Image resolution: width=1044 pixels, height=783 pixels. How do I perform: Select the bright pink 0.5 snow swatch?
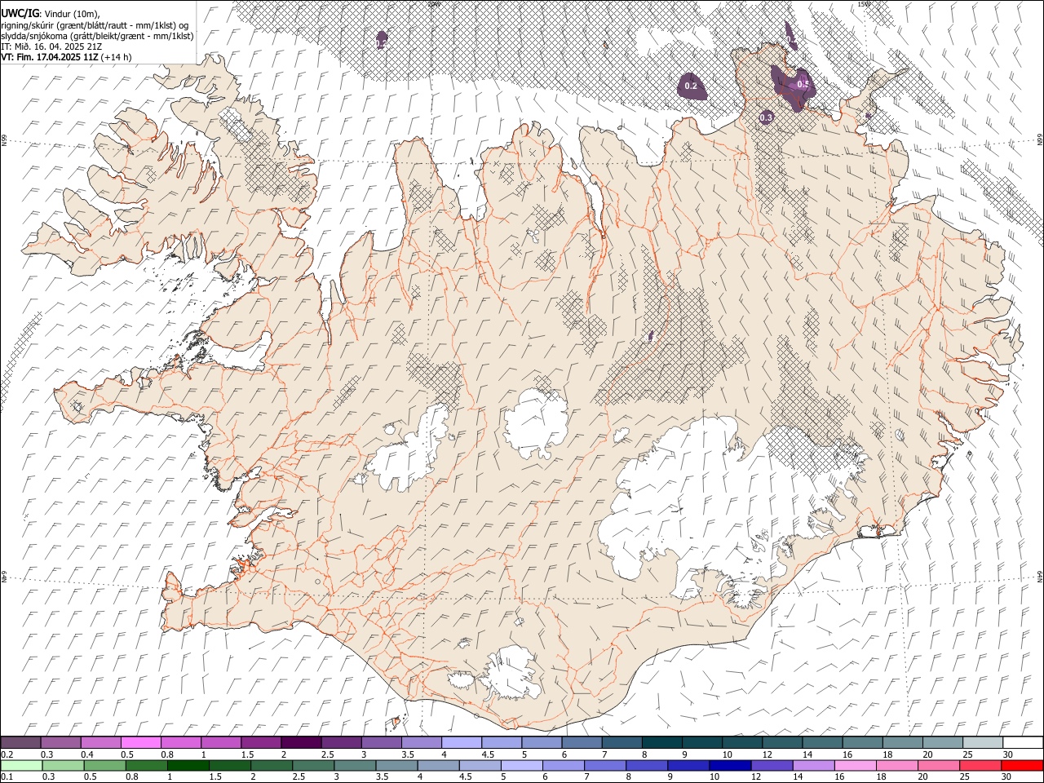[140, 742]
